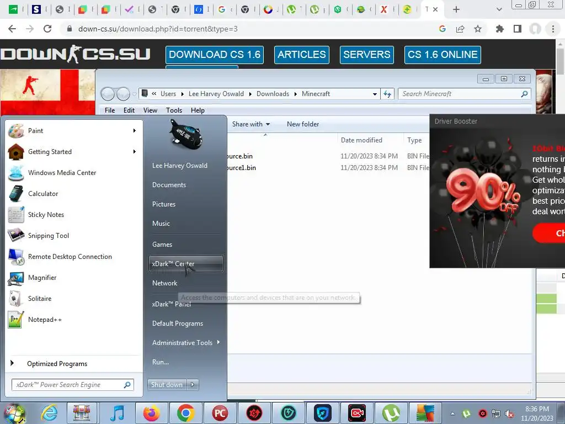The width and height of the screenshot is (565, 424).
Task: Open the red PC app on the taskbar
Action: pyautogui.click(x=220, y=413)
